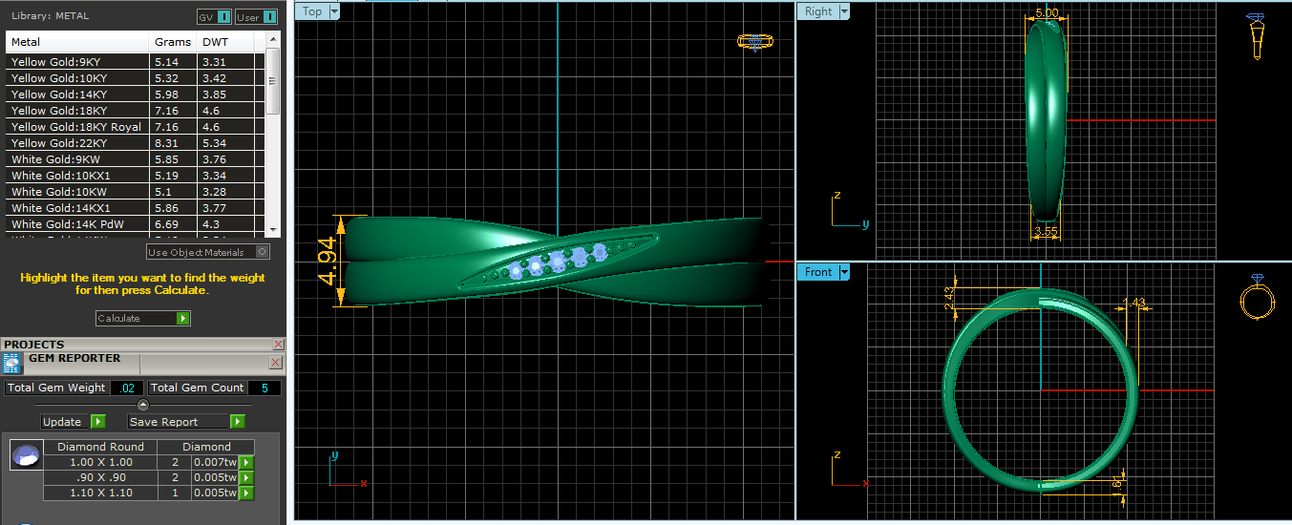This screenshot has width=1292, height=525.
Task: Select White Gold:9KW row
Action: tap(135, 158)
